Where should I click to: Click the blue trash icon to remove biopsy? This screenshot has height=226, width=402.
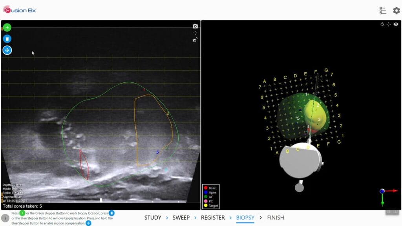[7, 39]
